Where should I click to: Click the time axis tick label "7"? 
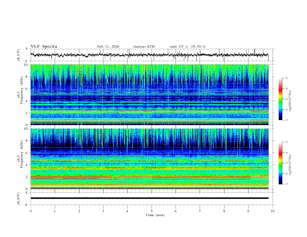point(200,211)
